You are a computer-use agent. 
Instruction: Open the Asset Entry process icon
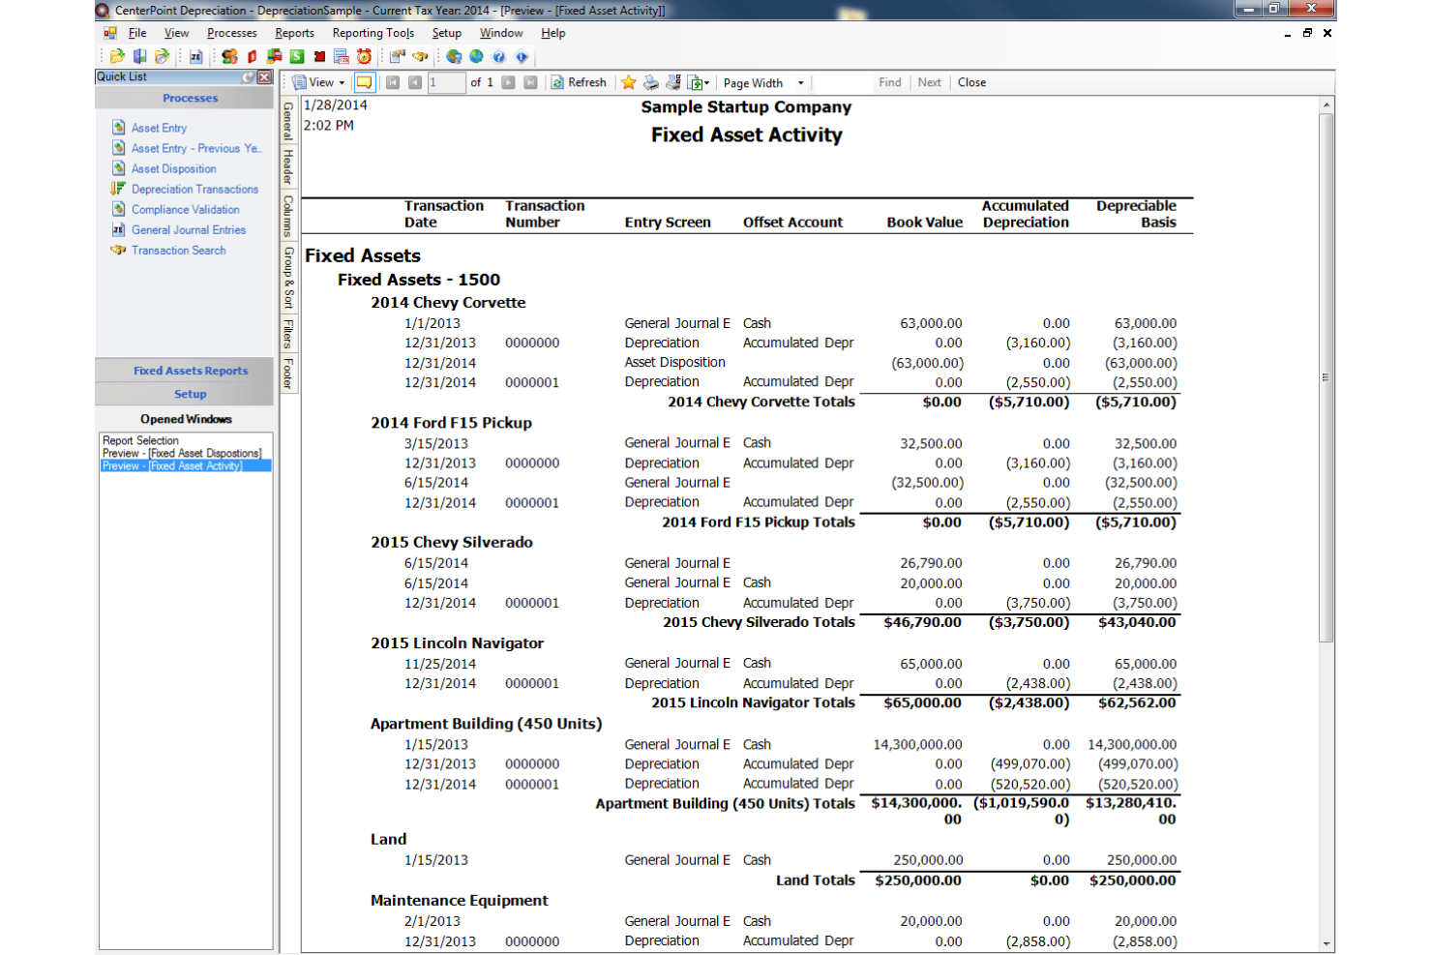pos(159,128)
